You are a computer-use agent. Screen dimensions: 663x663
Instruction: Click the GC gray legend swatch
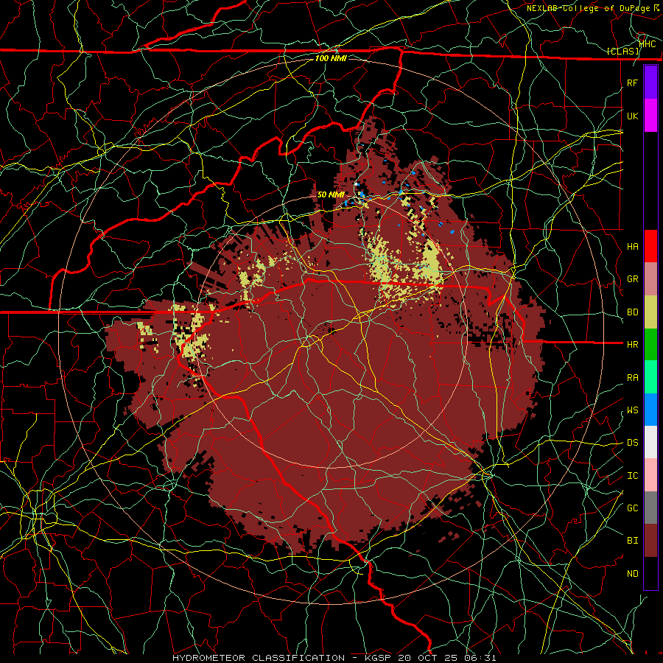[x=650, y=508]
